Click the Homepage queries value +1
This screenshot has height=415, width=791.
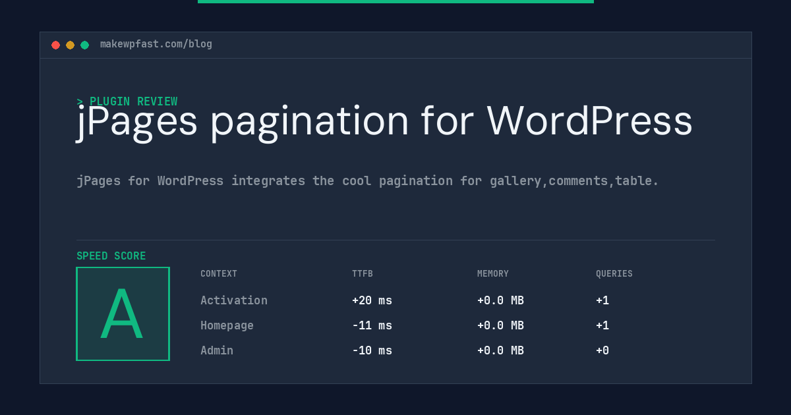tap(602, 325)
